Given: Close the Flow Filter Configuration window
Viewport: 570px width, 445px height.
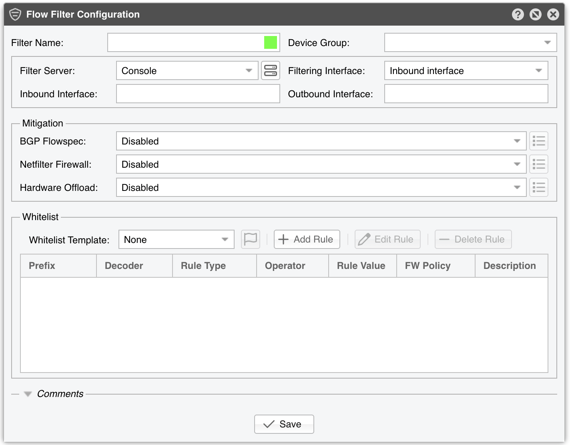Looking at the screenshot, I should (x=553, y=14).
